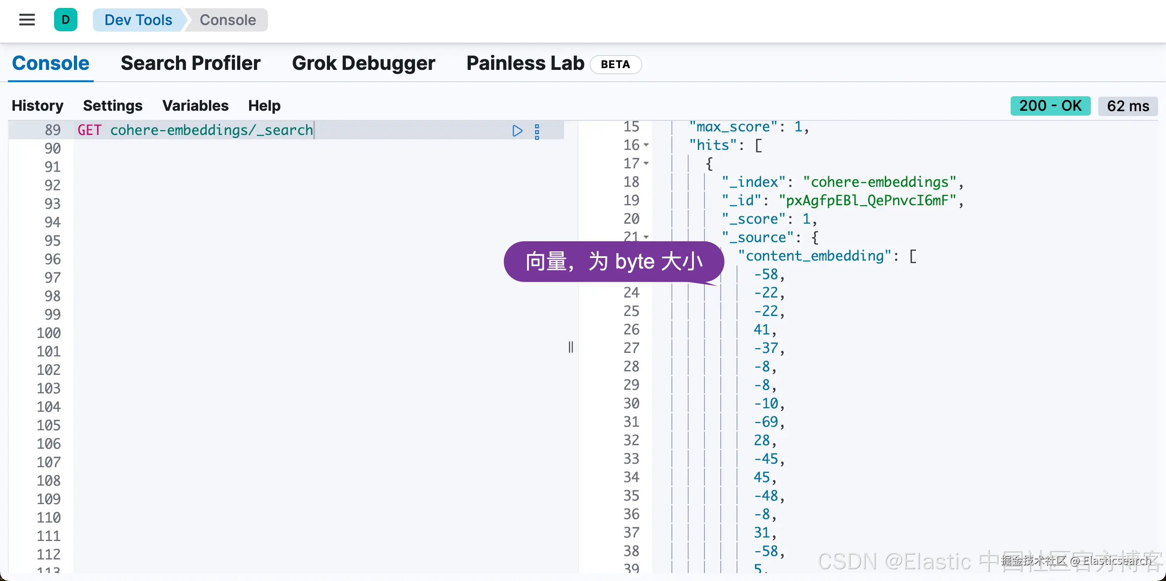The height and width of the screenshot is (581, 1166).
Task: Open the hamburger navigation menu
Action: (27, 20)
